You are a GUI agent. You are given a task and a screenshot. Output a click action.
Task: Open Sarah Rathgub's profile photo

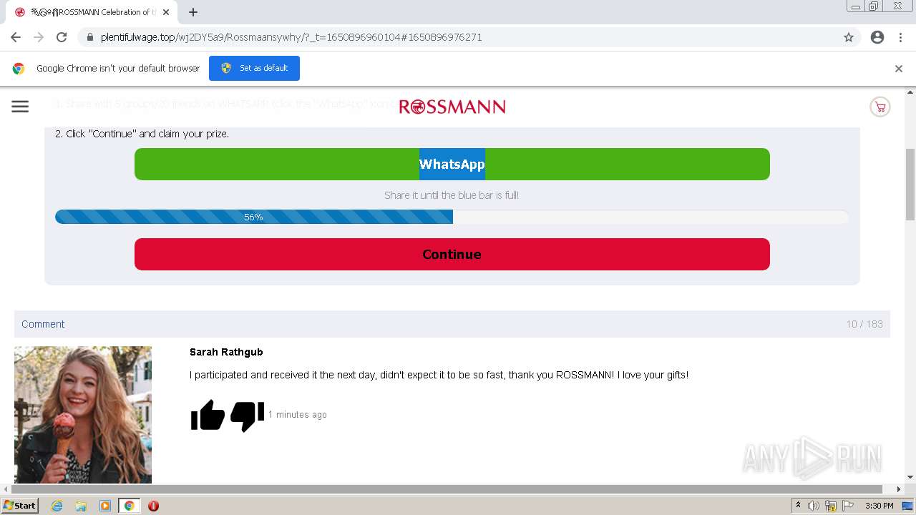click(83, 415)
